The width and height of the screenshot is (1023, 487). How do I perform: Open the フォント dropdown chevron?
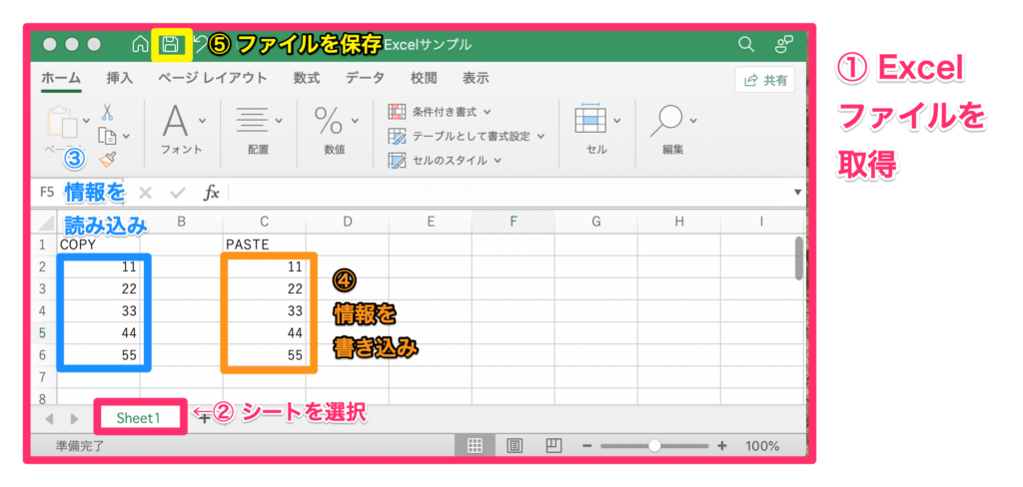(202, 121)
